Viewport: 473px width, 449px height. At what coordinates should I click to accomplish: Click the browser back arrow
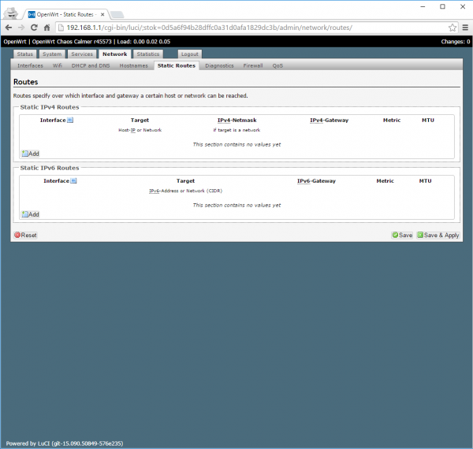click(x=8, y=28)
